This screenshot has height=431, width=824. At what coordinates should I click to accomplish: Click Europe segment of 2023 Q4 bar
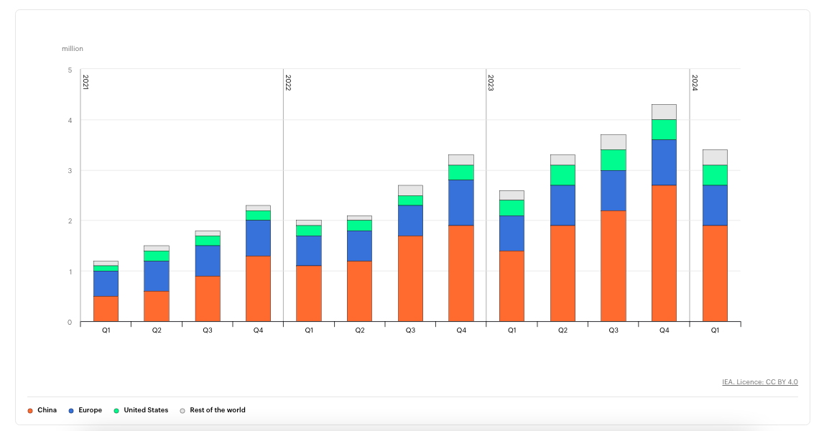pos(665,162)
